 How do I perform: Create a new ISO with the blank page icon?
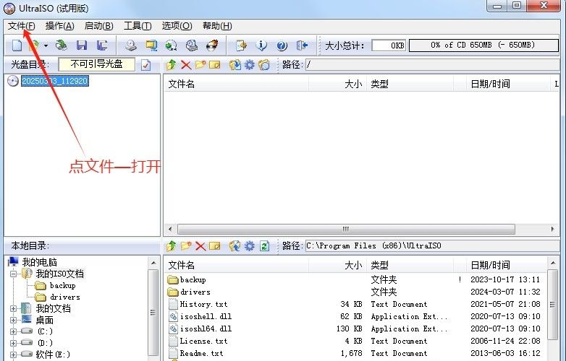click(17, 45)
